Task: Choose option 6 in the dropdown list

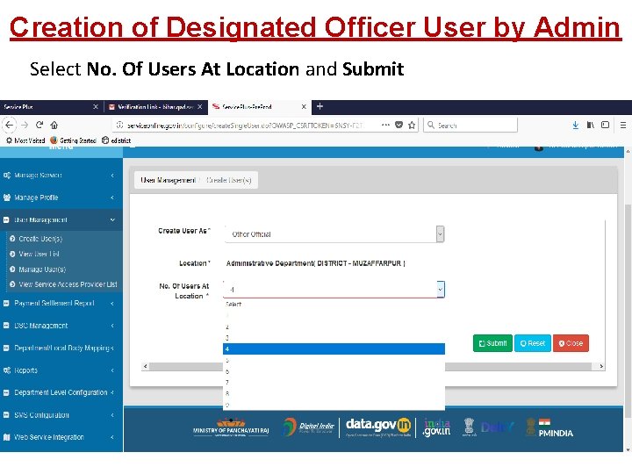Action: pyautogui.click(x=334, y=371)
